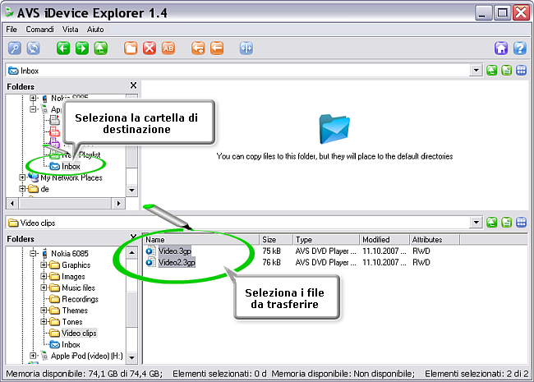Select Inbox in the upper folder tree
The image size is (534, 382).
(x=71, y=166)
